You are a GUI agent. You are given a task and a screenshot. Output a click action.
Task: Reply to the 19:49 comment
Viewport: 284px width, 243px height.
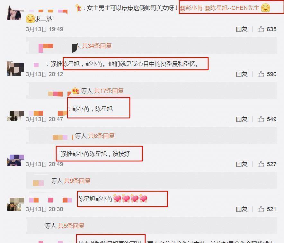[242, 29]
